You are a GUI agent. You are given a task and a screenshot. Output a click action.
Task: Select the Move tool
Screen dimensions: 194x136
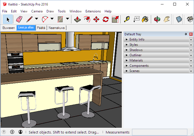(96, 19)
